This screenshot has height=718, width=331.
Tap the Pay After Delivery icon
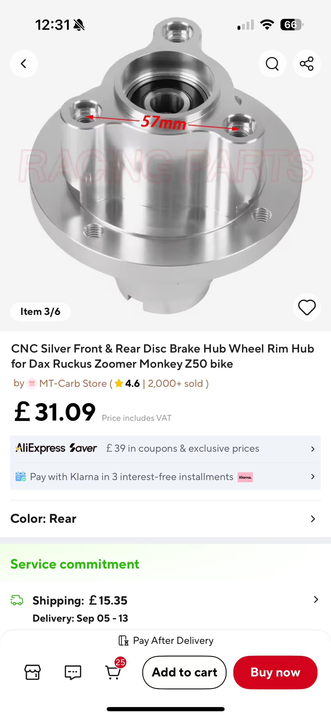coord(124,640)
